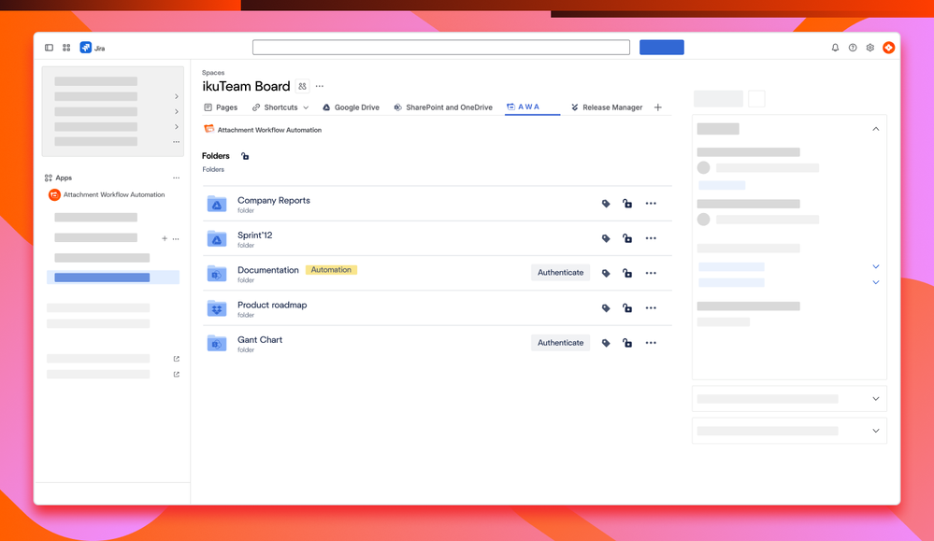Screen dimensions: 934x541
Task: Switch to the Release Manager tab
Action: coord(607,107)
